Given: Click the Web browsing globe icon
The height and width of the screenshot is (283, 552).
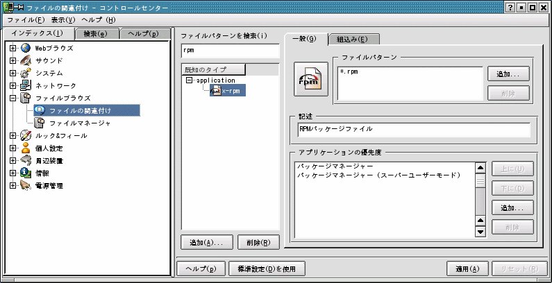Looking at the screenshot, I should tap(26, 48).
